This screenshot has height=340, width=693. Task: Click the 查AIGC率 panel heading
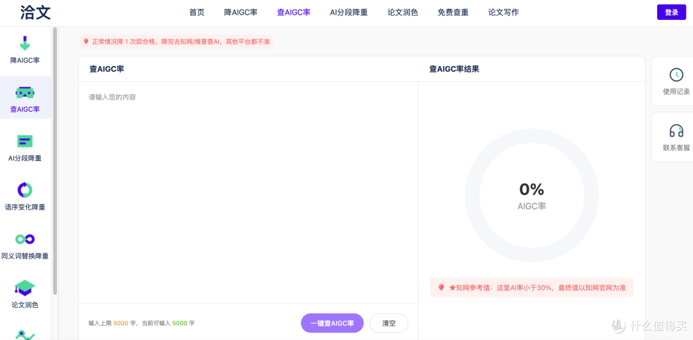click(x=107, y=69)
